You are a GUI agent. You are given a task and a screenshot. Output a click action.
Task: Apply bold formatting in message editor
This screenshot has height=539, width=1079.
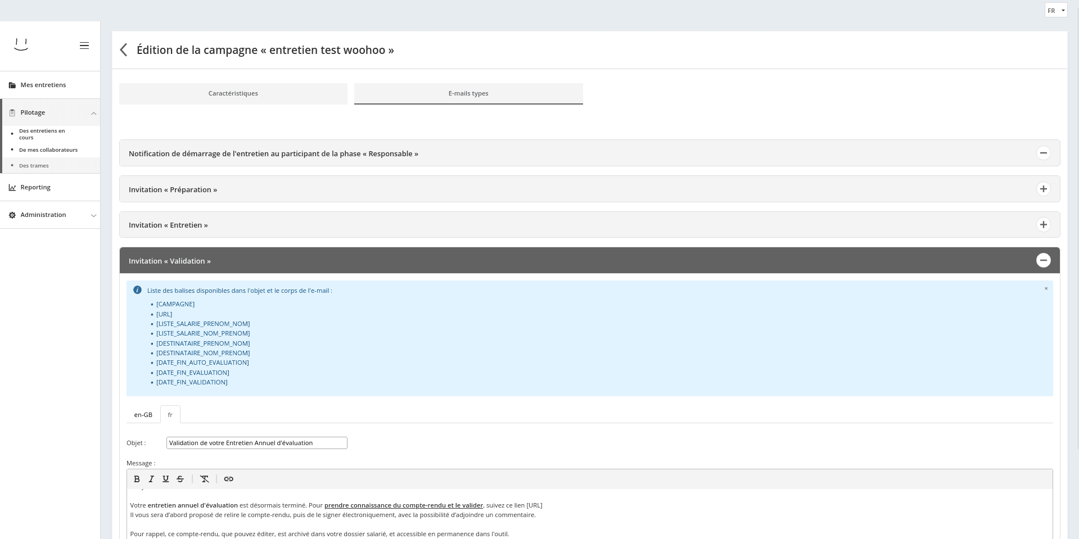click(x=137, y=479)
